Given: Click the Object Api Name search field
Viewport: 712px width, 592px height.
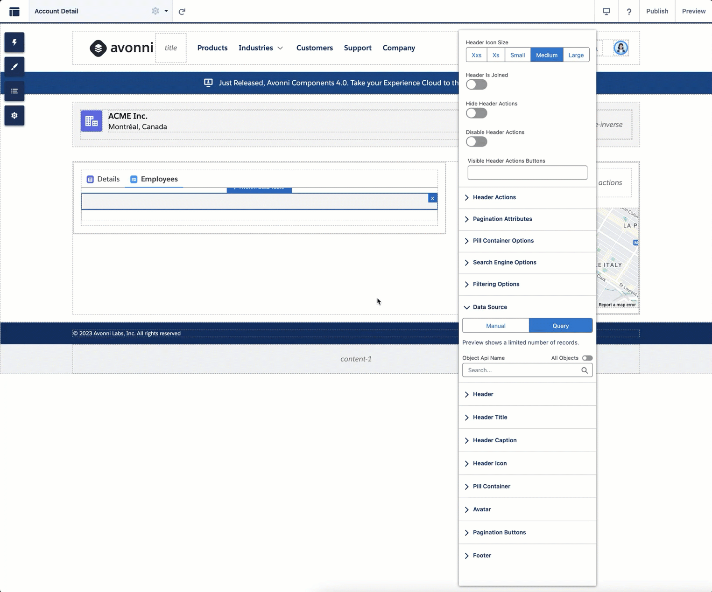Looking at the screenshot, I should pos(522,370).
